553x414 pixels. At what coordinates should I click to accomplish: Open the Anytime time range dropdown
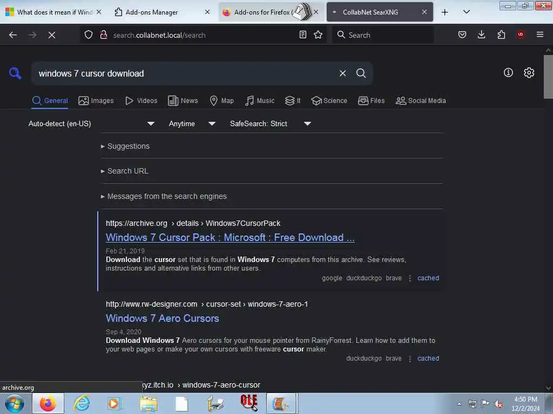click(x=192, y=123)
